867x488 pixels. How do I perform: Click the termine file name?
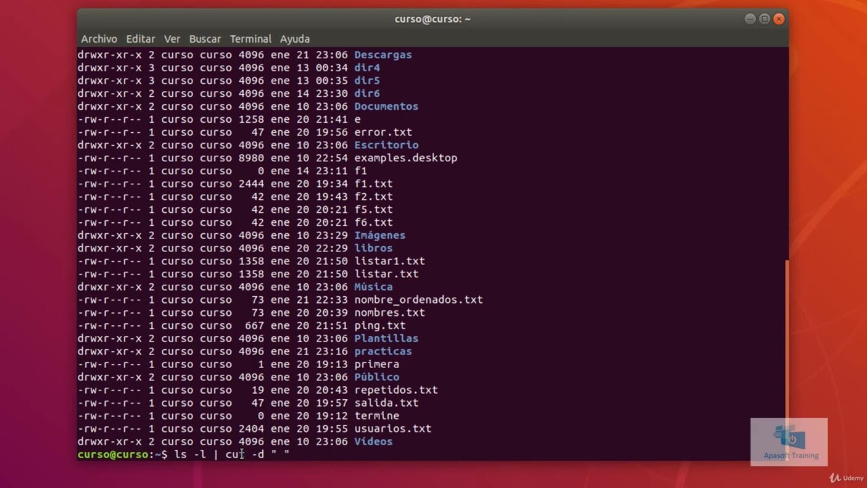(377, 415)
